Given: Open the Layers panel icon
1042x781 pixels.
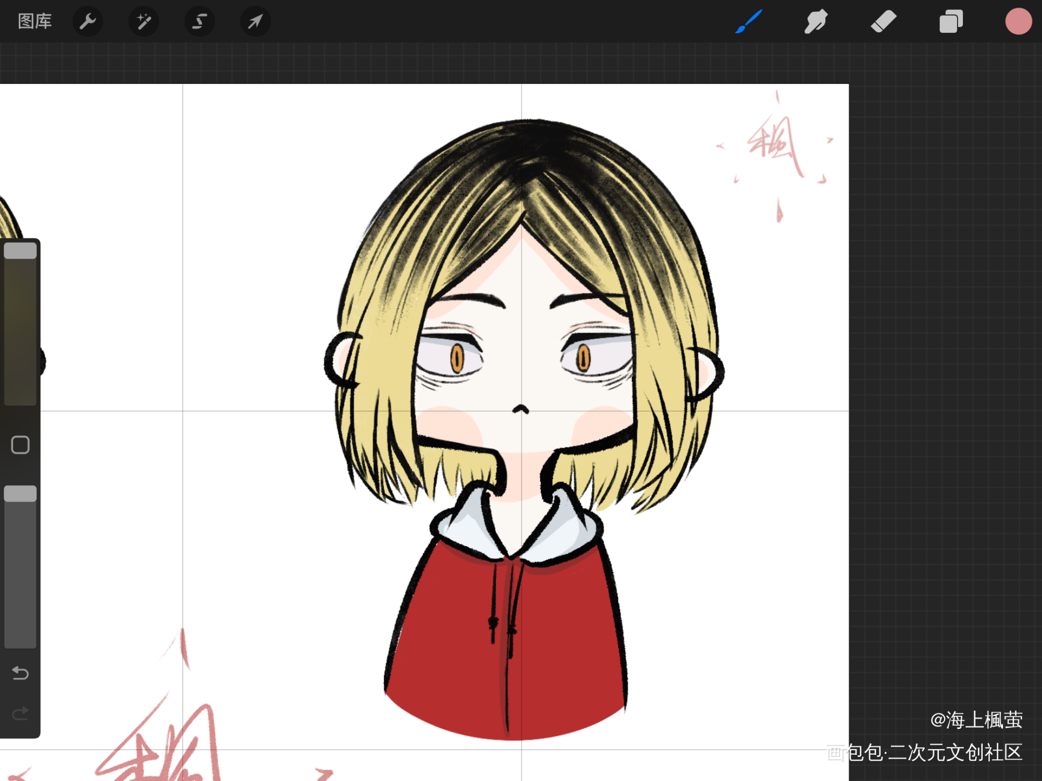Looking at the screenshot, I should 951,21.
